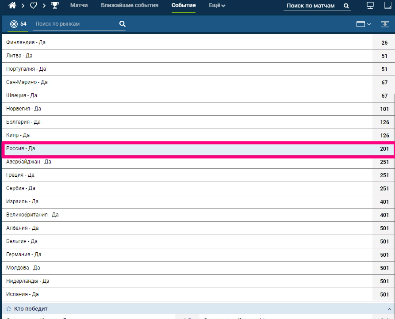
Task: Select odds 501 for Нидерланды
Action: [384, 281]
